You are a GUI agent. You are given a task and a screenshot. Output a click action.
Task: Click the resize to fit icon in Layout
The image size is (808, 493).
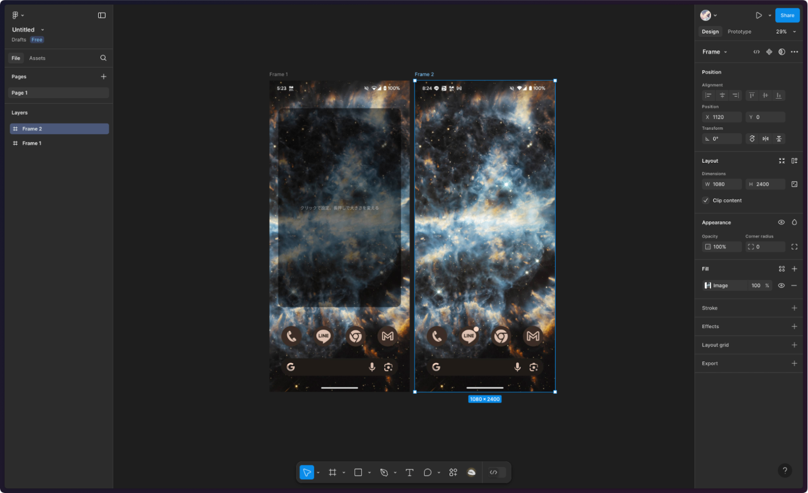coord(781,161)
